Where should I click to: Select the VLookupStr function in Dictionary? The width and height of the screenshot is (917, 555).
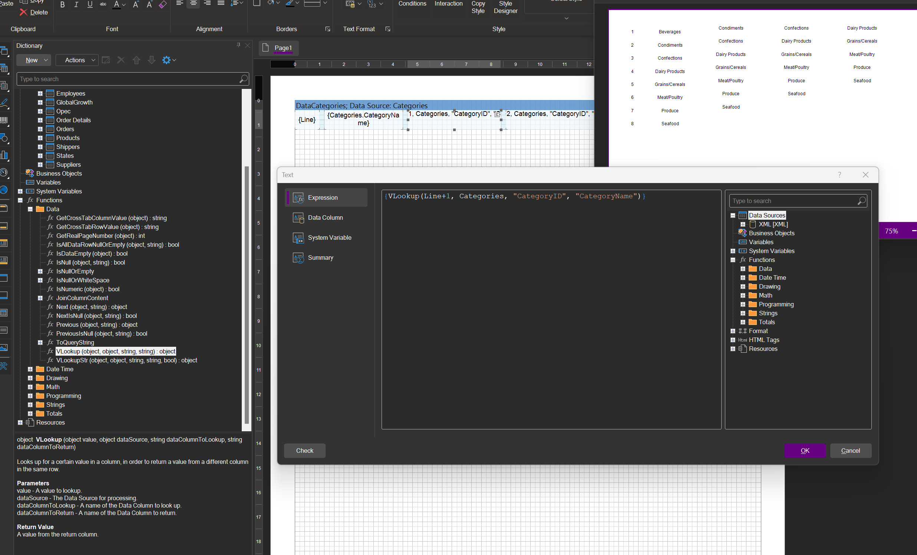tap(126, 360)
